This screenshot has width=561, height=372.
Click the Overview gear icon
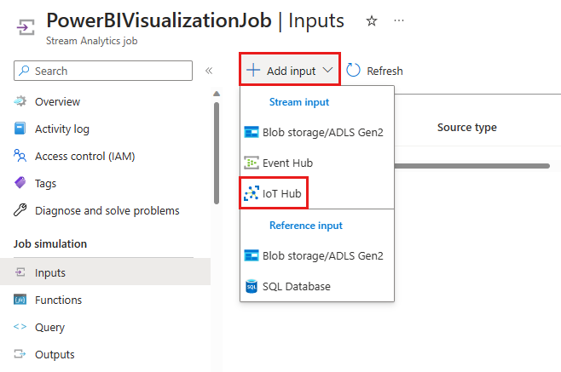pos(20,101)
